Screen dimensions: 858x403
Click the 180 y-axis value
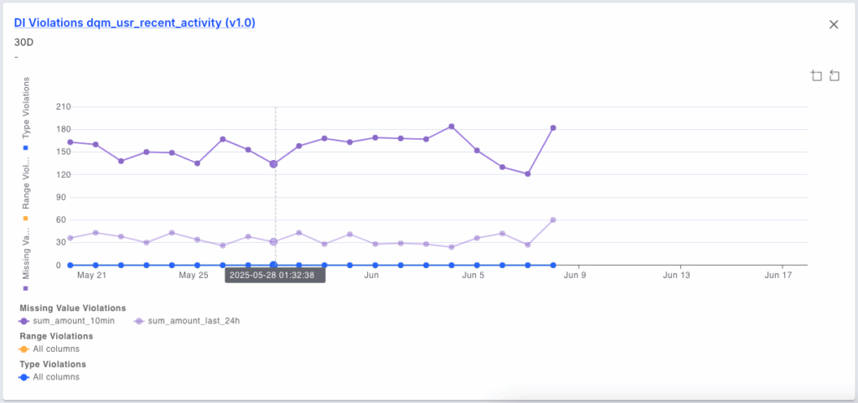[64, 129]
